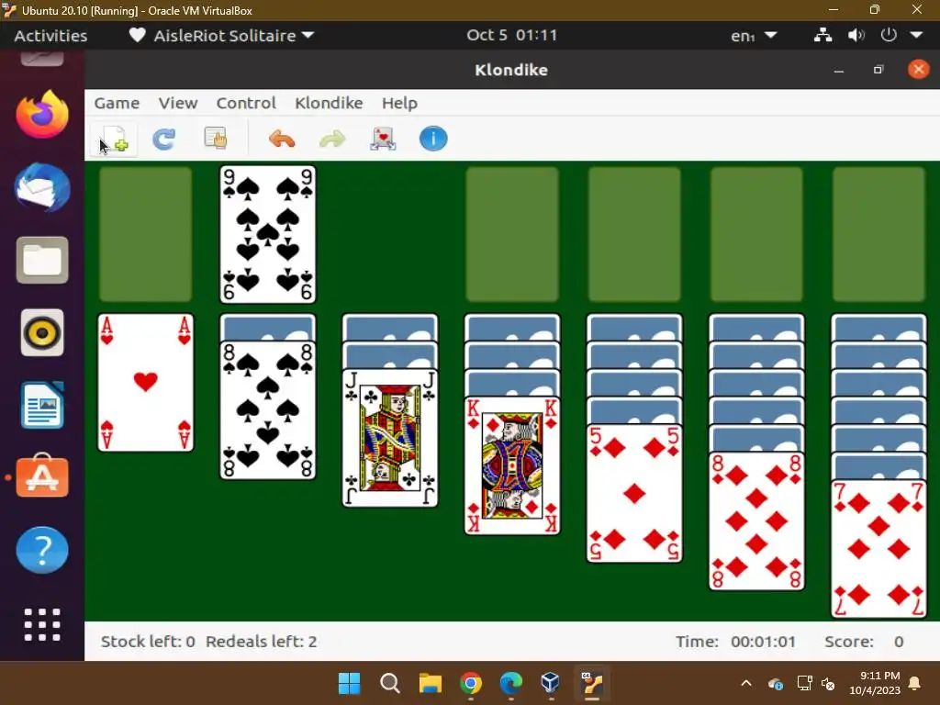Click the empty stock pile slot
The image size is (940, 705).
point(146,234)
